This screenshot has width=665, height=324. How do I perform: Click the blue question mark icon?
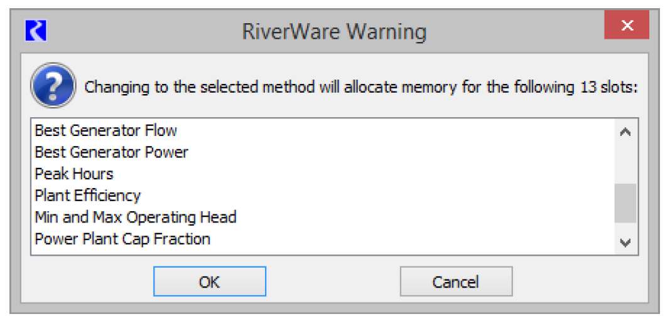(x=53, y=86)
